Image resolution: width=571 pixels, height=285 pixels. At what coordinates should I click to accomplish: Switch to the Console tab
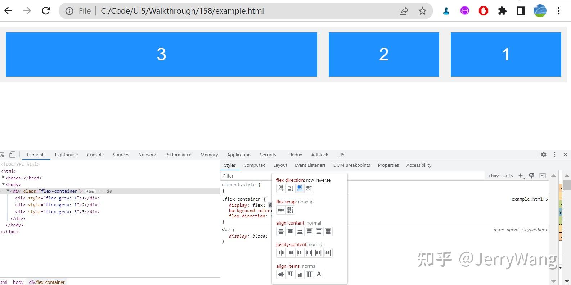(x=95, y=155)
